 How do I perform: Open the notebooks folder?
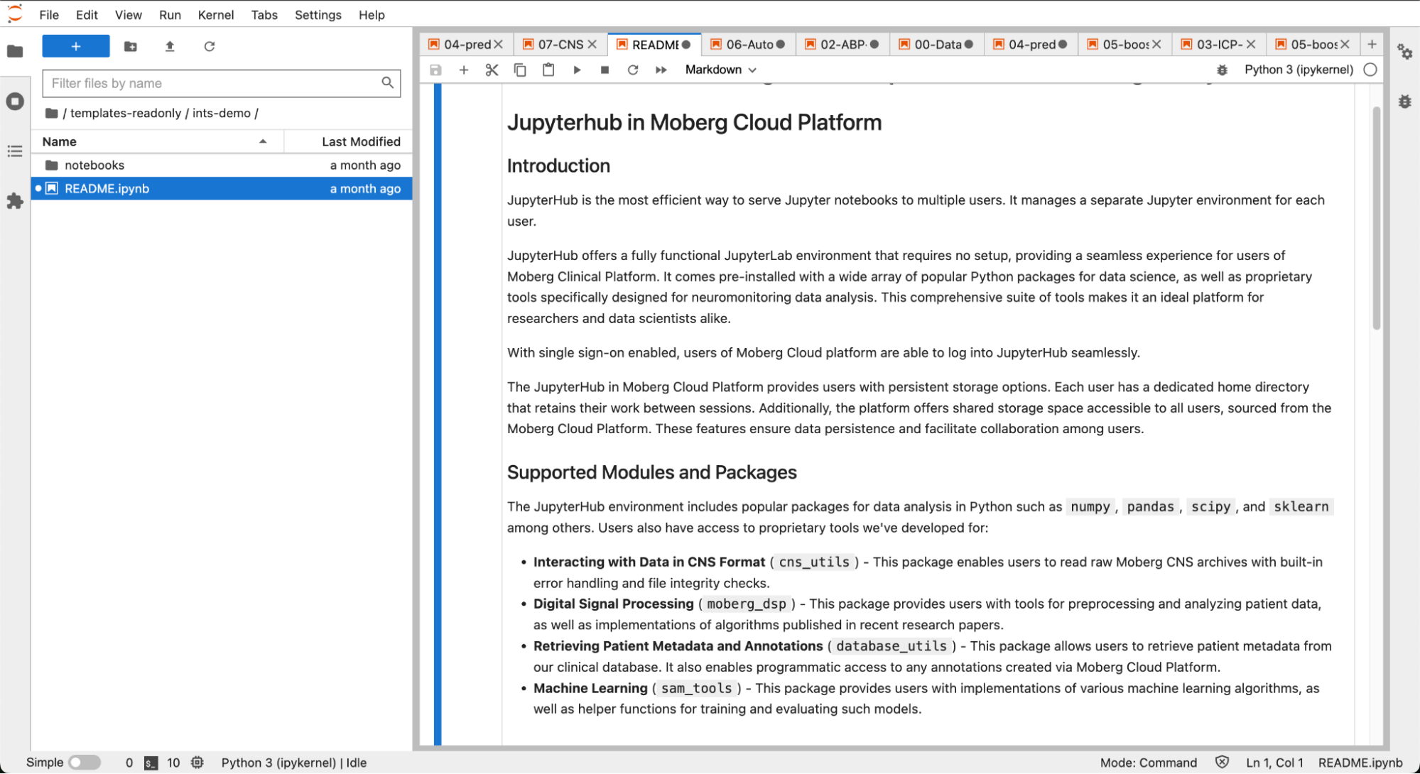[x=94, y=165]
